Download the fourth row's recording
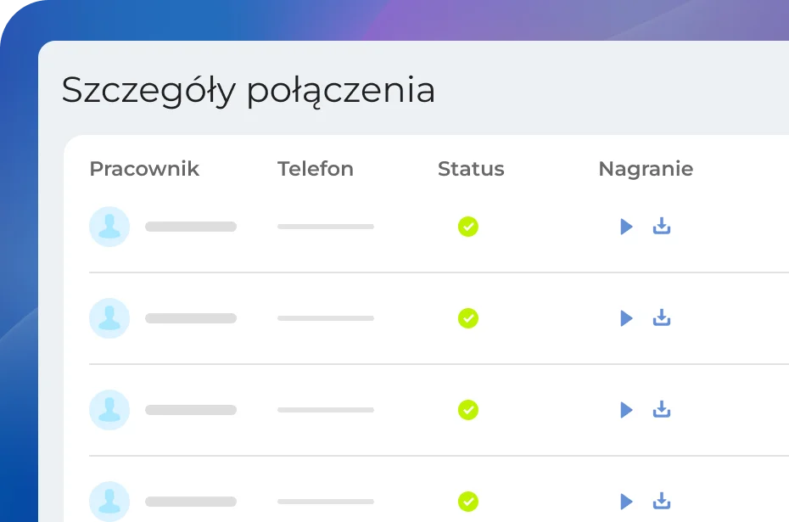The image size is (789, 522). pyautogui.click(x=662, y=501)
